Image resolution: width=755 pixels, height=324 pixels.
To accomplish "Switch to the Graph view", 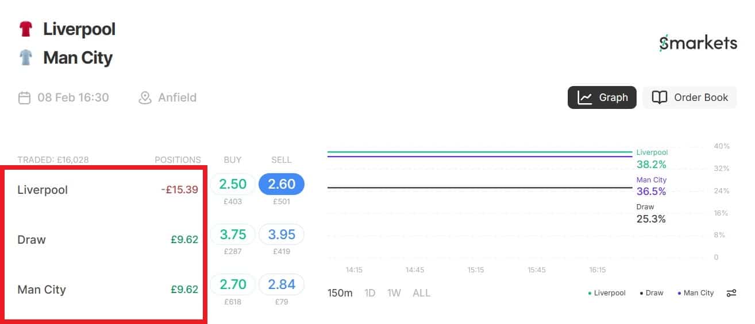I will [x=602, y=97].
